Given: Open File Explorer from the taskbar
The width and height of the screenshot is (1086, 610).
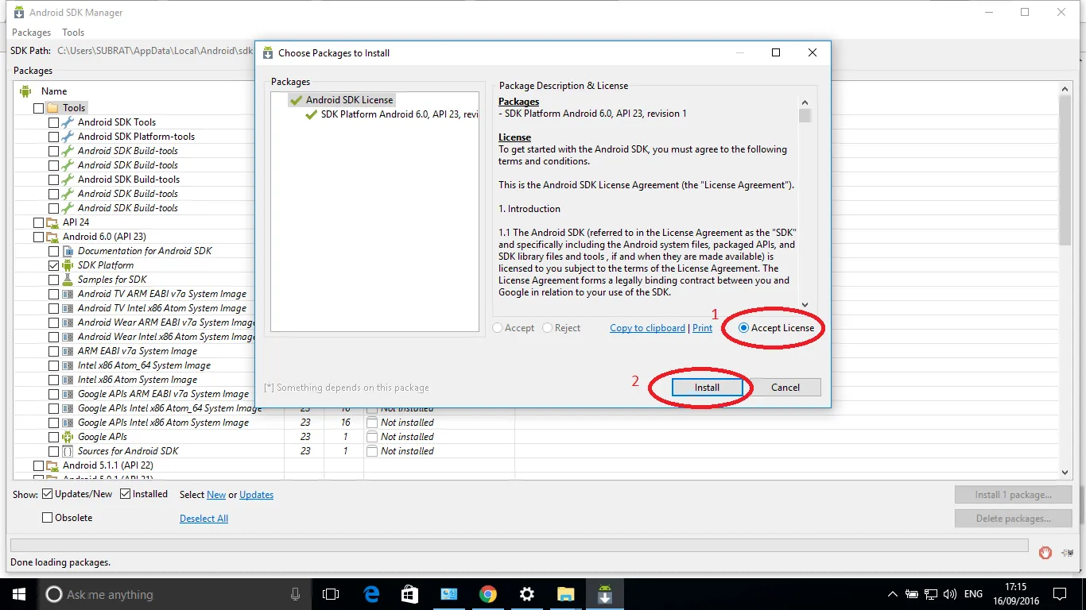Looking at the screenshot, I should click(565, 594).
